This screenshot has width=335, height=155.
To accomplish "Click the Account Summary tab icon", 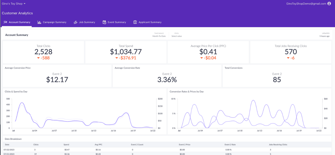I will coord(5,22).
